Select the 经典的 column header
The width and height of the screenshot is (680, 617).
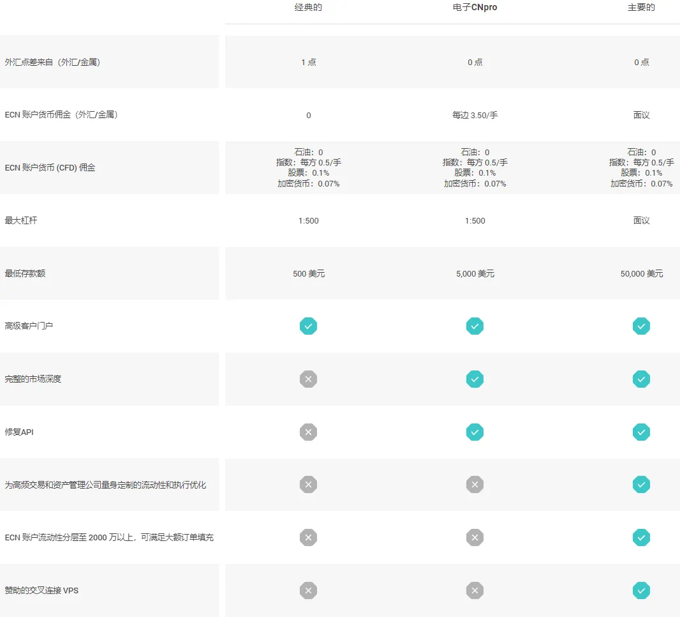308,8
